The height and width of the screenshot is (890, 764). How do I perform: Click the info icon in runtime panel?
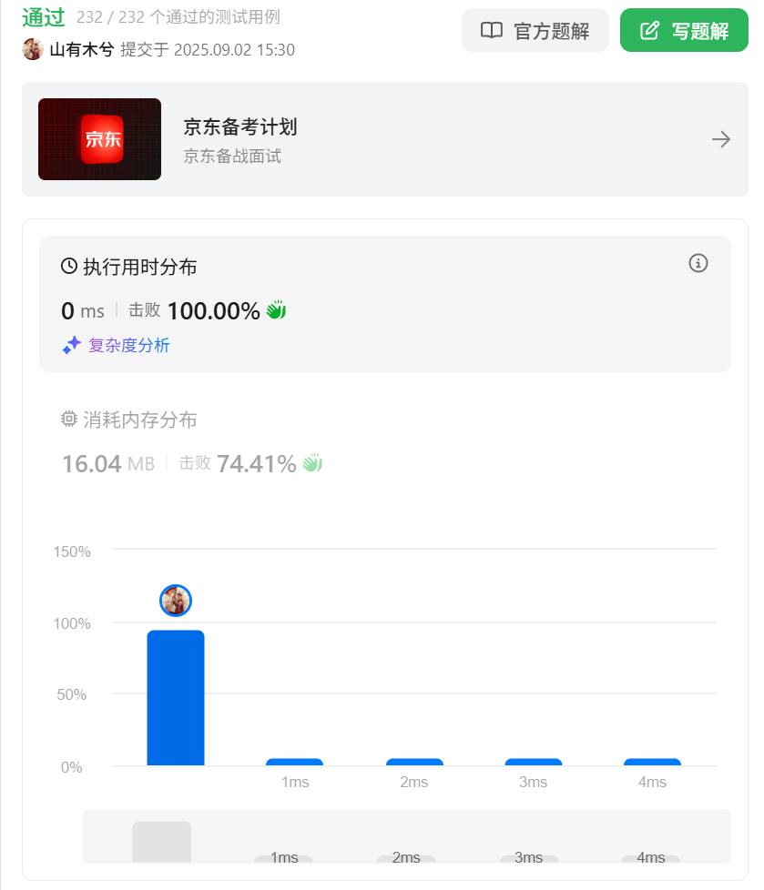pyautogui.click(x=698, y=263)
